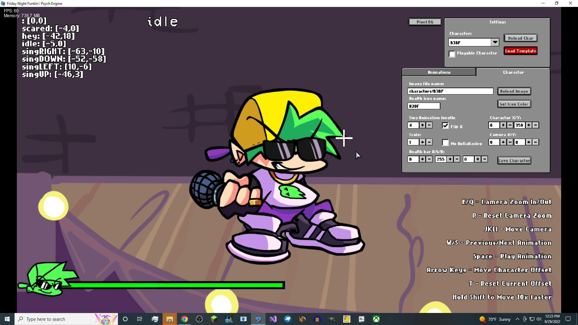This screenshot has width=578, height=325.
Task: Open the Character selection dropdown
Action: click(x=495, y=42)
